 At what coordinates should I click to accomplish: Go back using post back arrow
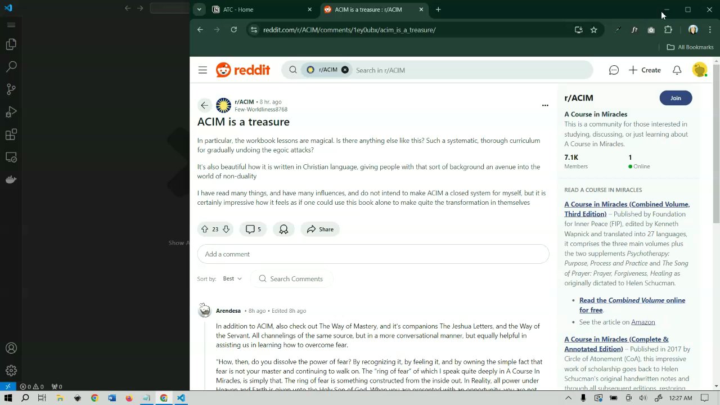(205, 106)
